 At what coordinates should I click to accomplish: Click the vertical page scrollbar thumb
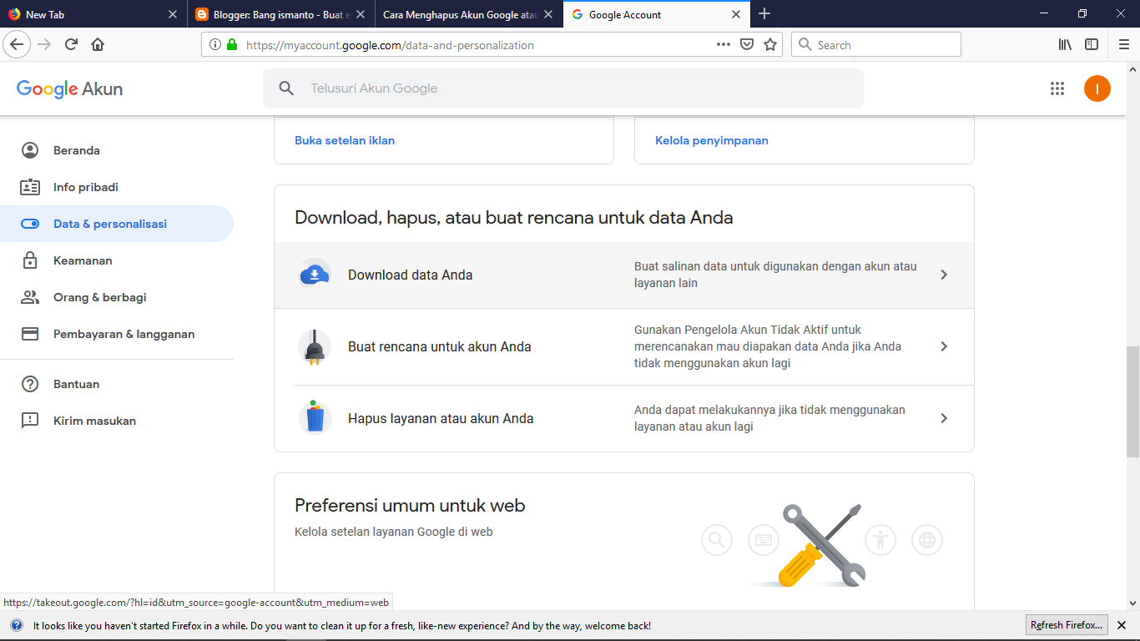click(x=1132, y=401)
